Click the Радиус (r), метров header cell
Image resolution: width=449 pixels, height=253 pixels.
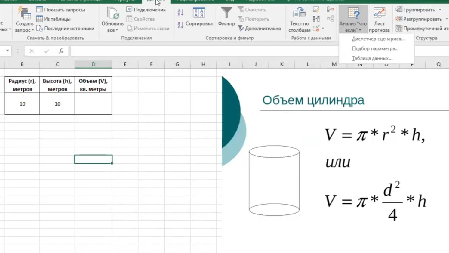tap(22, 85)
